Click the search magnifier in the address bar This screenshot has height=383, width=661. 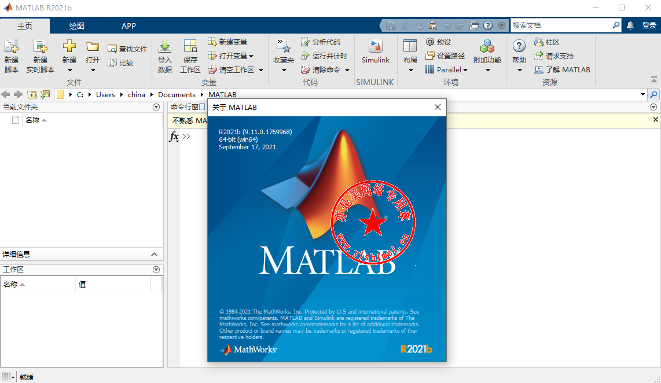pyautogui.click(x=653, y=94)
